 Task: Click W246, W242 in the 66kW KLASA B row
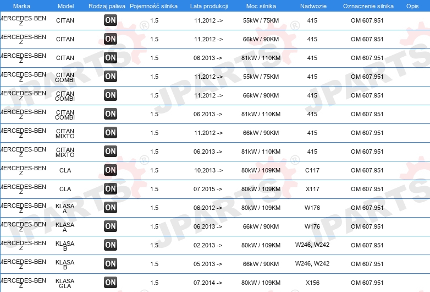coord(312,263)
